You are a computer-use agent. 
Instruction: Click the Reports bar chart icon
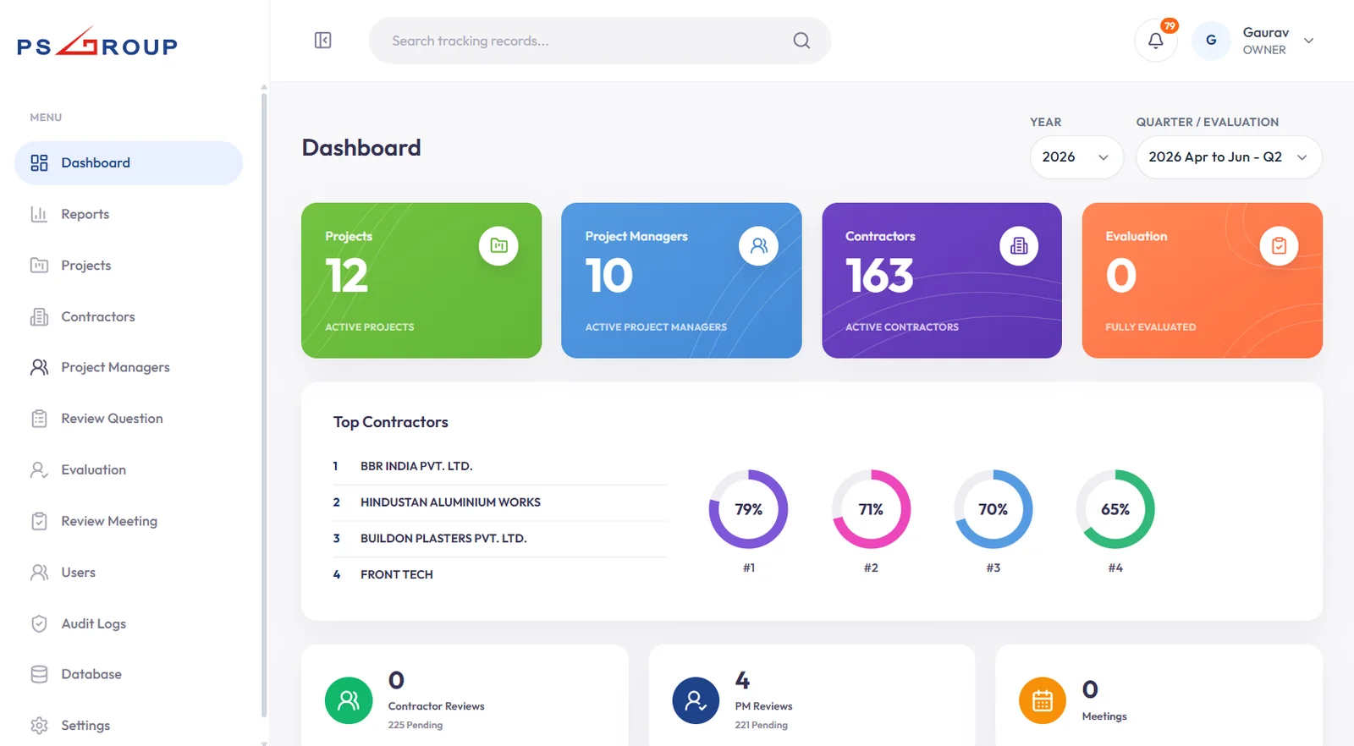(39, 214)
